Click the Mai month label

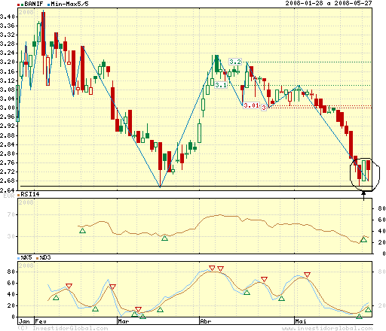pyautogui.click(x=301, y=321)
